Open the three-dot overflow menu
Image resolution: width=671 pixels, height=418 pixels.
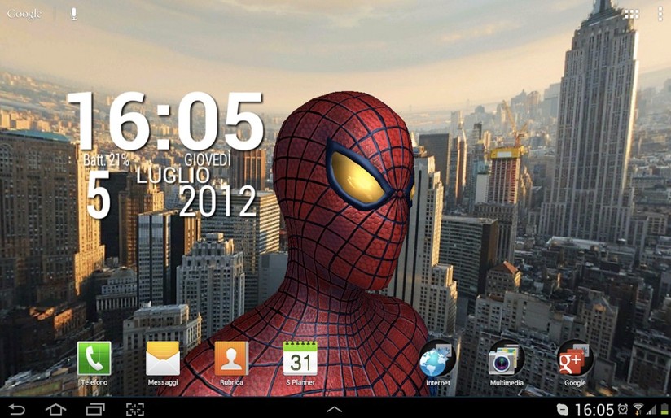coord(660,14)
